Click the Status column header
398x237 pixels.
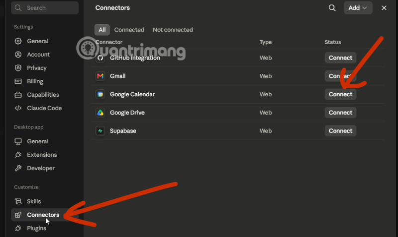[x=332, y=42]
